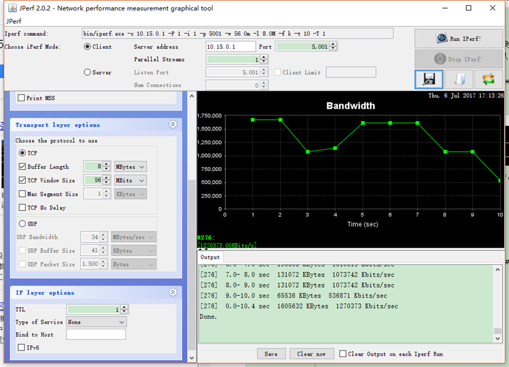Screen dimensions: 509x367
Task: Decrease the TTL value stepper
Action: 124,312
